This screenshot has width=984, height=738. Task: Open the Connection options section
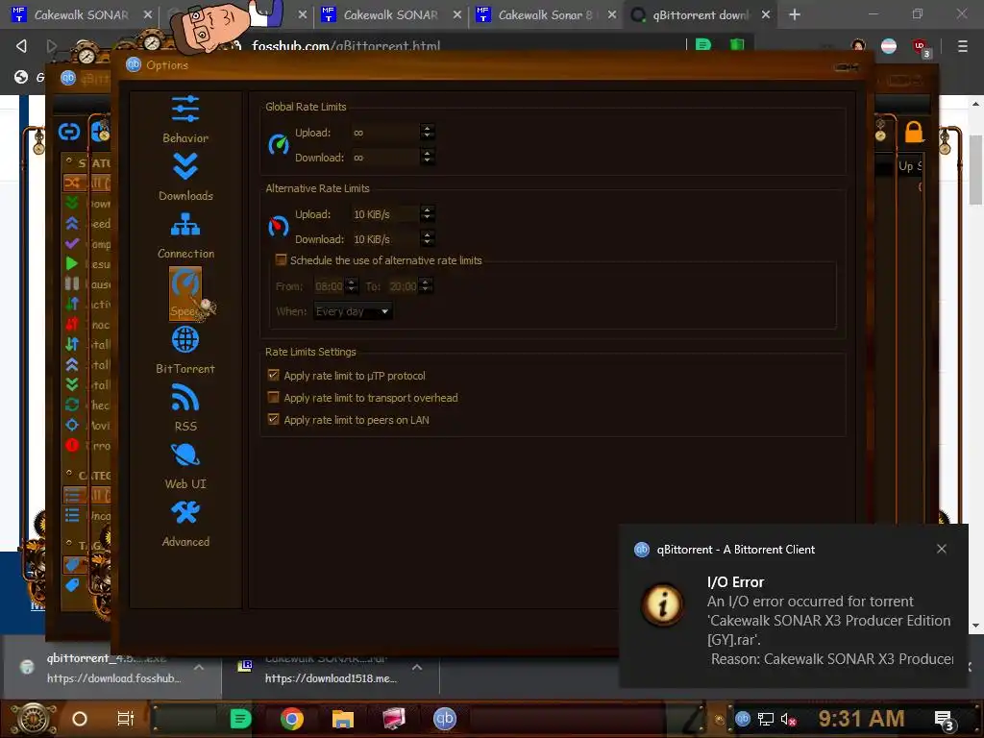pyautogui.click(x=185, y=234)
